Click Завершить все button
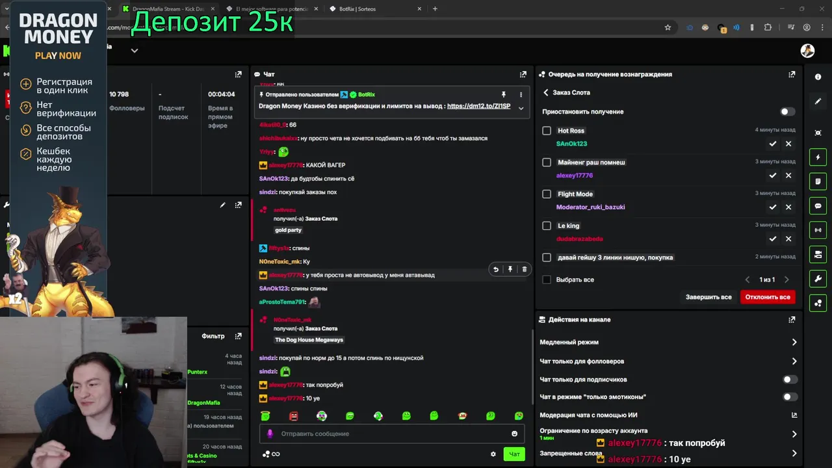Image resolution: width=832 pixels, height=468 pixels. tap(708, 297)
